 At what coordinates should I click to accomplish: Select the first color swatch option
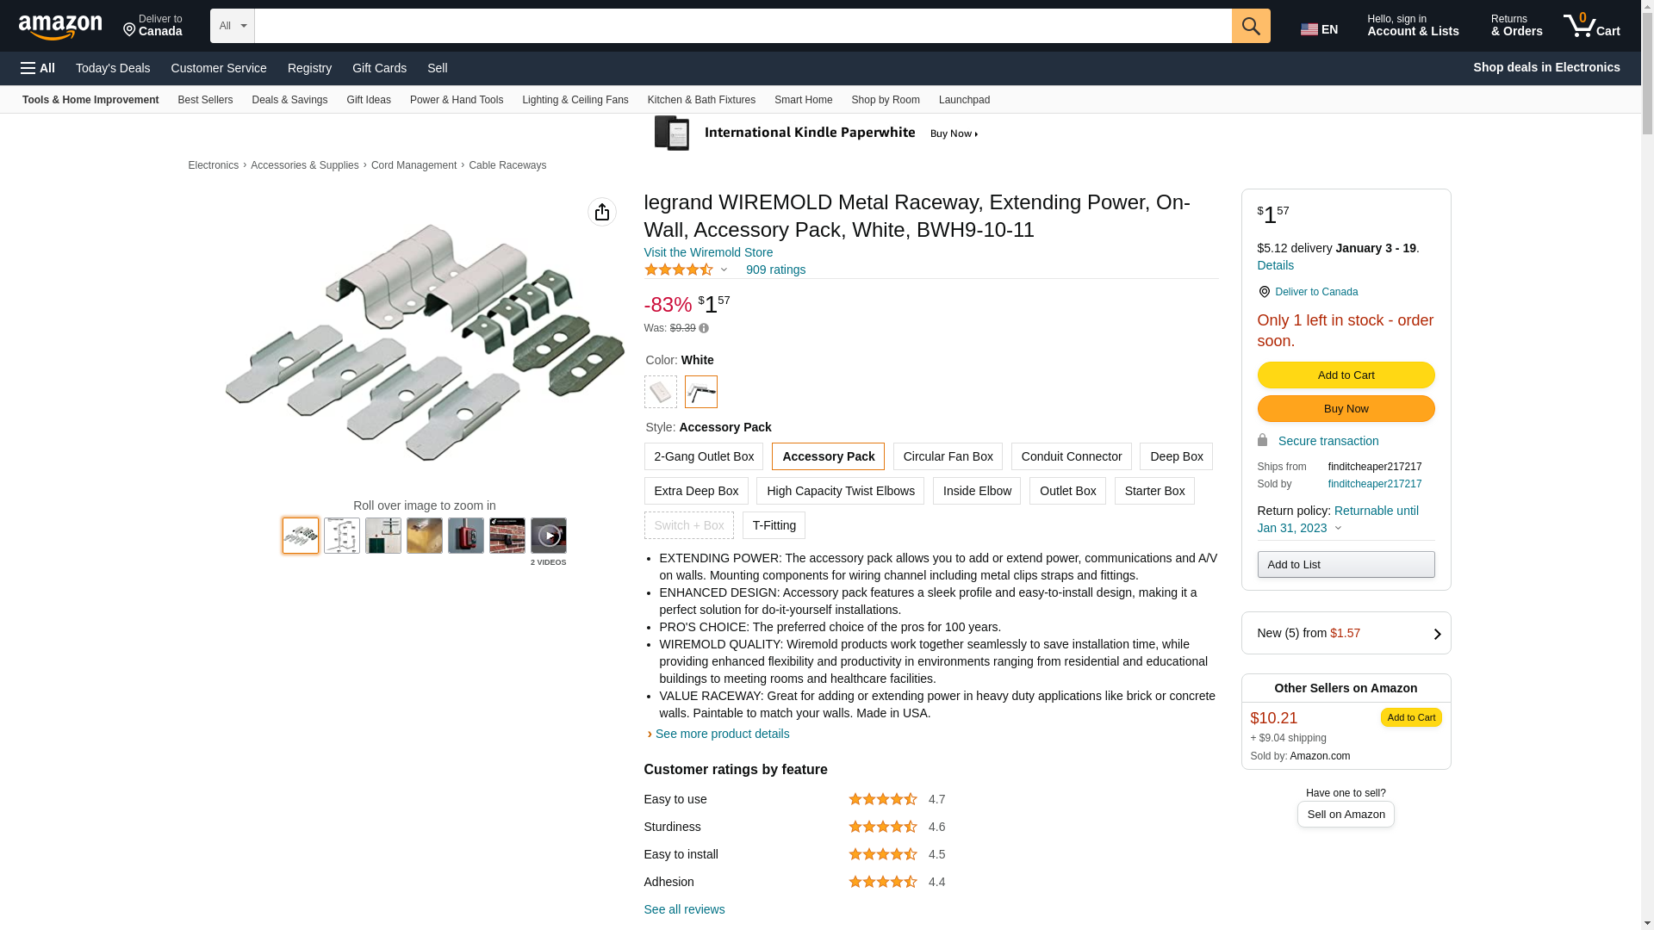pos(660,392)
